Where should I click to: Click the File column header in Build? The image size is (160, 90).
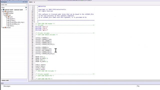138,86
